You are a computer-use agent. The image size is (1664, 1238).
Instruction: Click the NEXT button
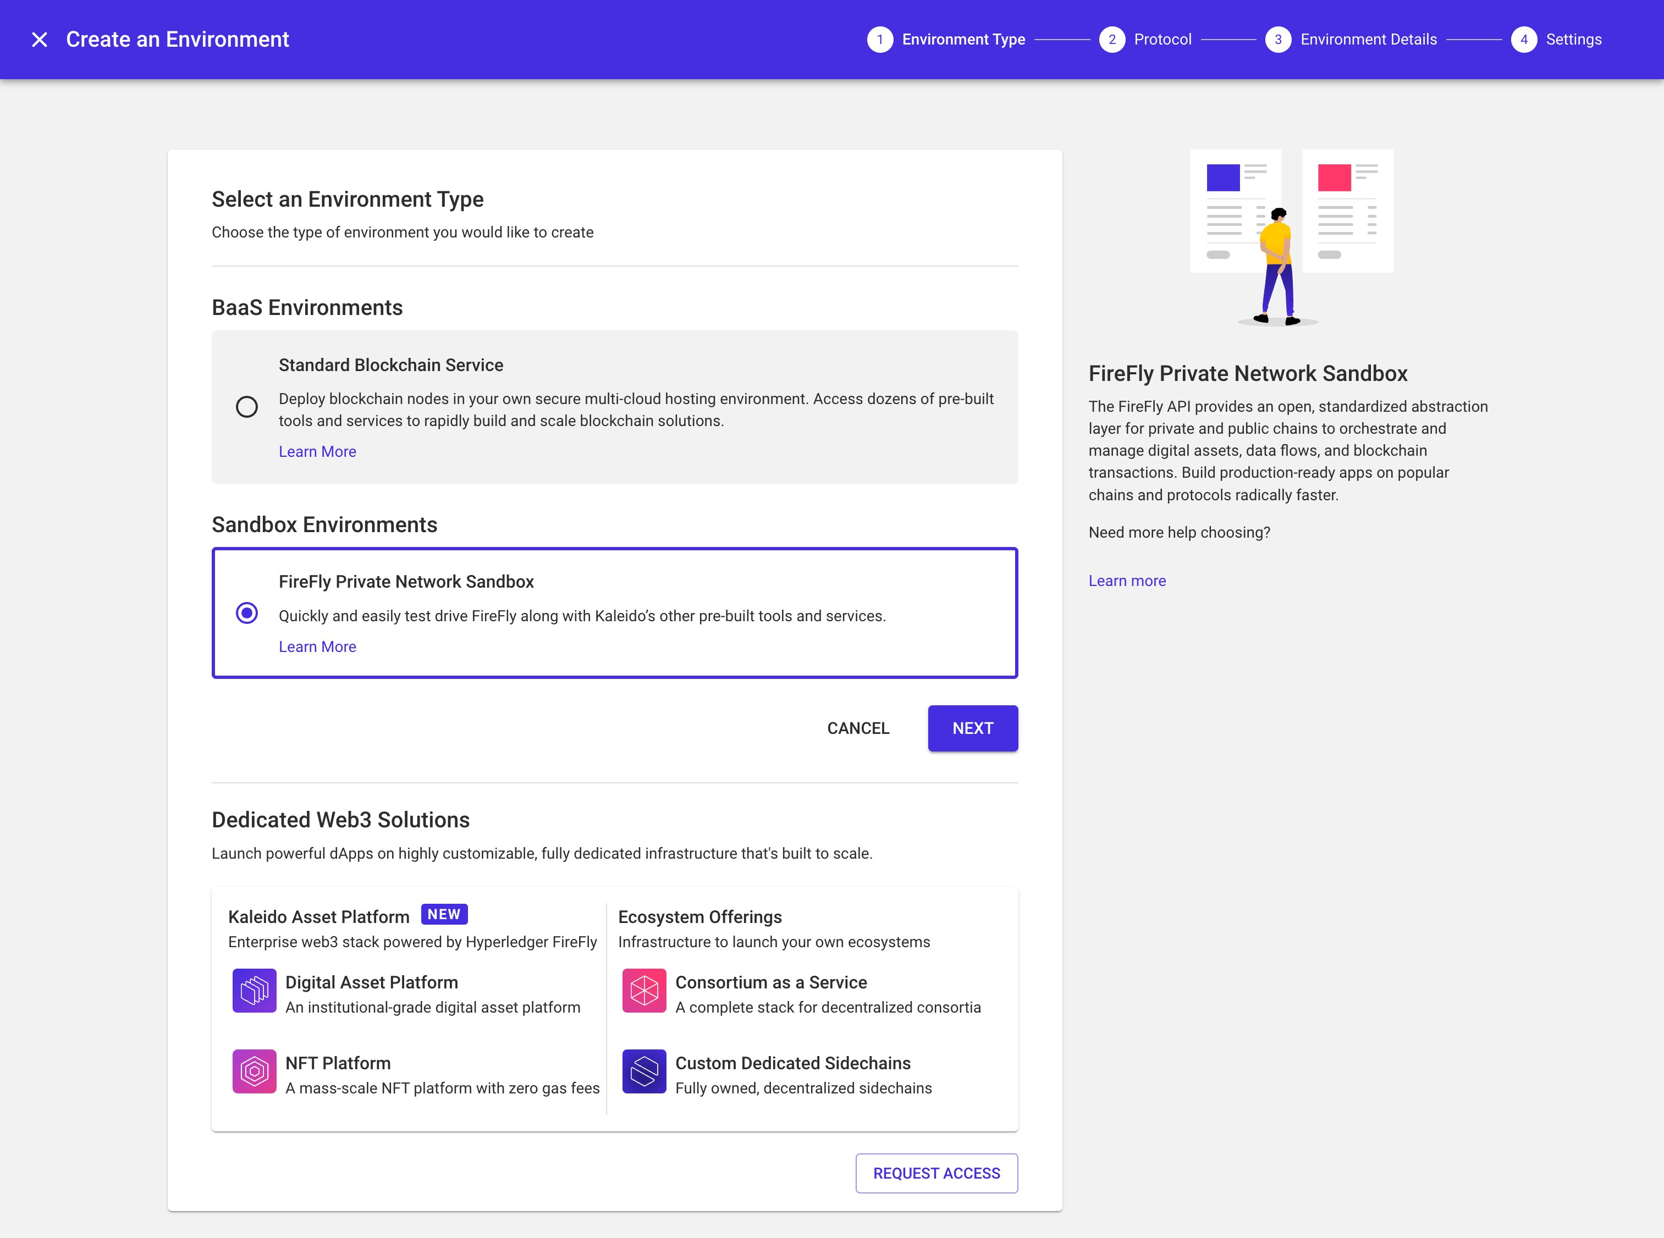[972, 728]
